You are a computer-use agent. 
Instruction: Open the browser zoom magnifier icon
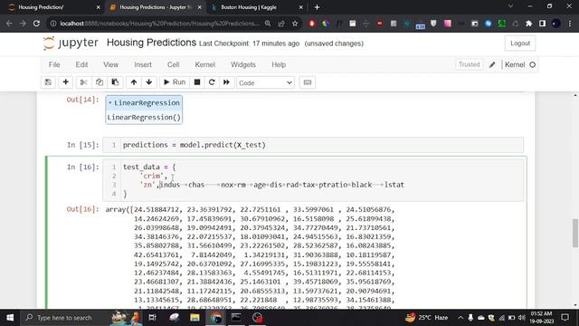(x=268, y=24)
